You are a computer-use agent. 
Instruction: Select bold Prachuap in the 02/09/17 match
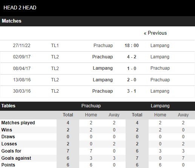click(103, 57)
